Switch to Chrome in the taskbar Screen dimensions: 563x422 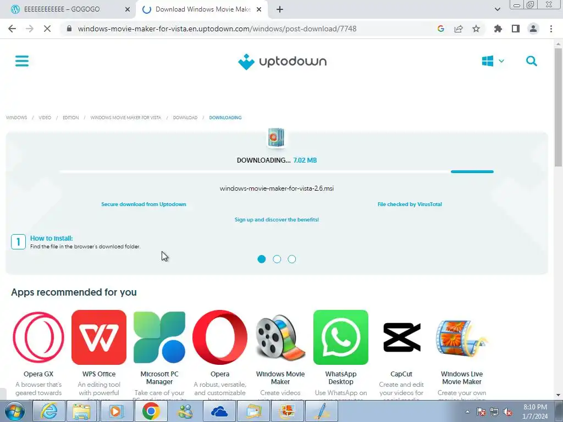pyautogui.click(x=151, y=411)
